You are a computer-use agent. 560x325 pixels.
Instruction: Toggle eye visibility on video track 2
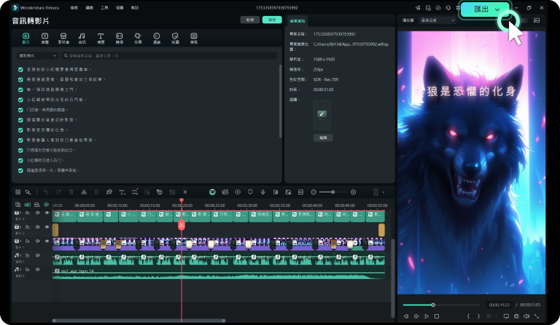47,227
